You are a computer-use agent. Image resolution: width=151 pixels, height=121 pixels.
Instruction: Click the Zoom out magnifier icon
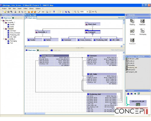78,12
